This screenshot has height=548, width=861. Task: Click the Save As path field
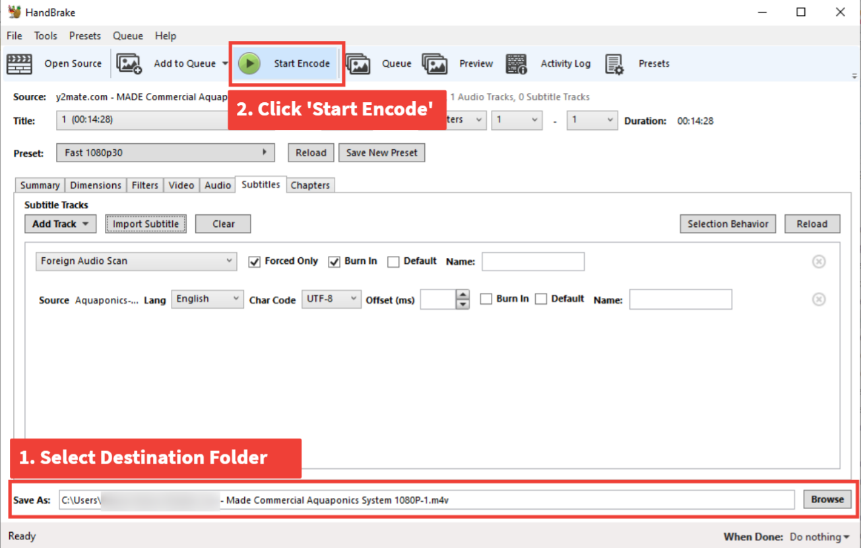click(x=427, y=500)
